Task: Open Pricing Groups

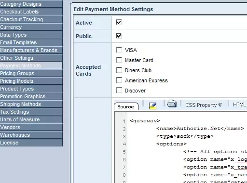Action: point(31,73)
